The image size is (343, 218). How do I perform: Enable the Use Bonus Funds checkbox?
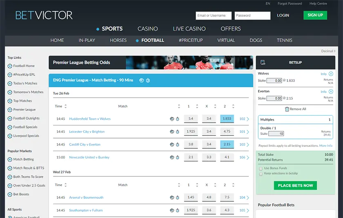261,169
